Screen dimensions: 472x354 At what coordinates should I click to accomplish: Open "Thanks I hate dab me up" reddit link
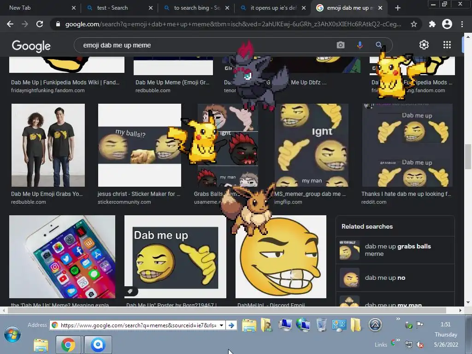pos(406,194)
